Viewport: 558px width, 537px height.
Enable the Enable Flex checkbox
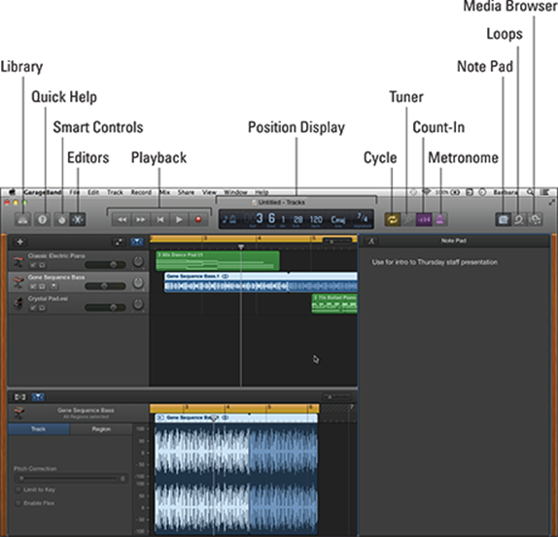(x=18, y=503)
